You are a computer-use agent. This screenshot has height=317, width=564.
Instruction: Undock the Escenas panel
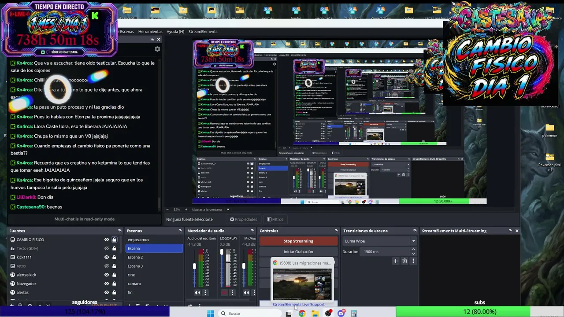180,231
